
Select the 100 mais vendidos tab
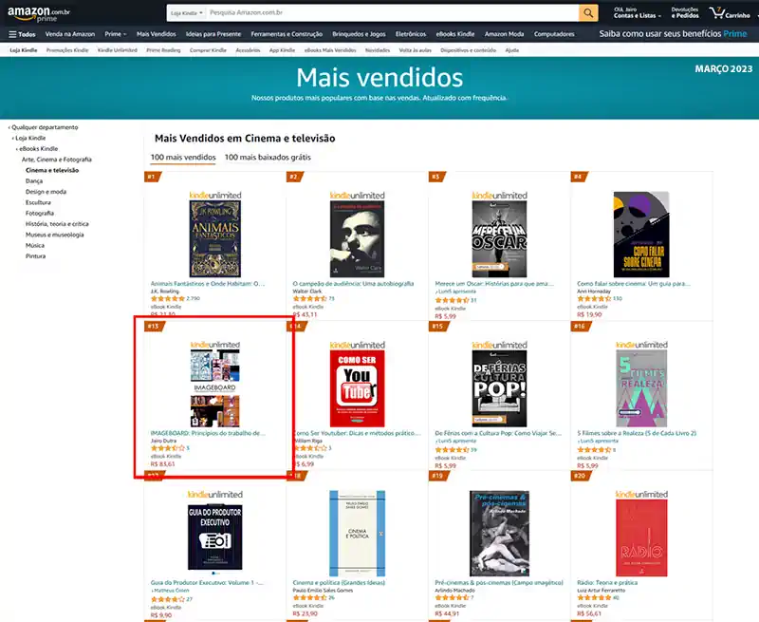click(183, 157)
